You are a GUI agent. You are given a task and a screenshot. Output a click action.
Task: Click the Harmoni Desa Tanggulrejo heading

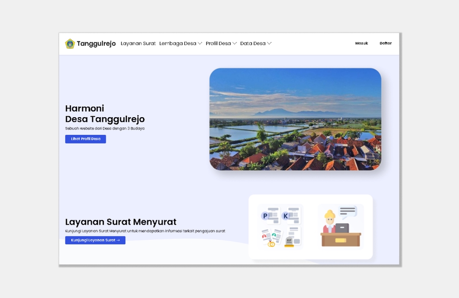(x=105, y=114)
